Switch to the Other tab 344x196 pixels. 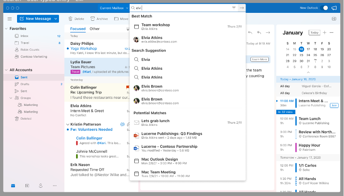(95, 29)
